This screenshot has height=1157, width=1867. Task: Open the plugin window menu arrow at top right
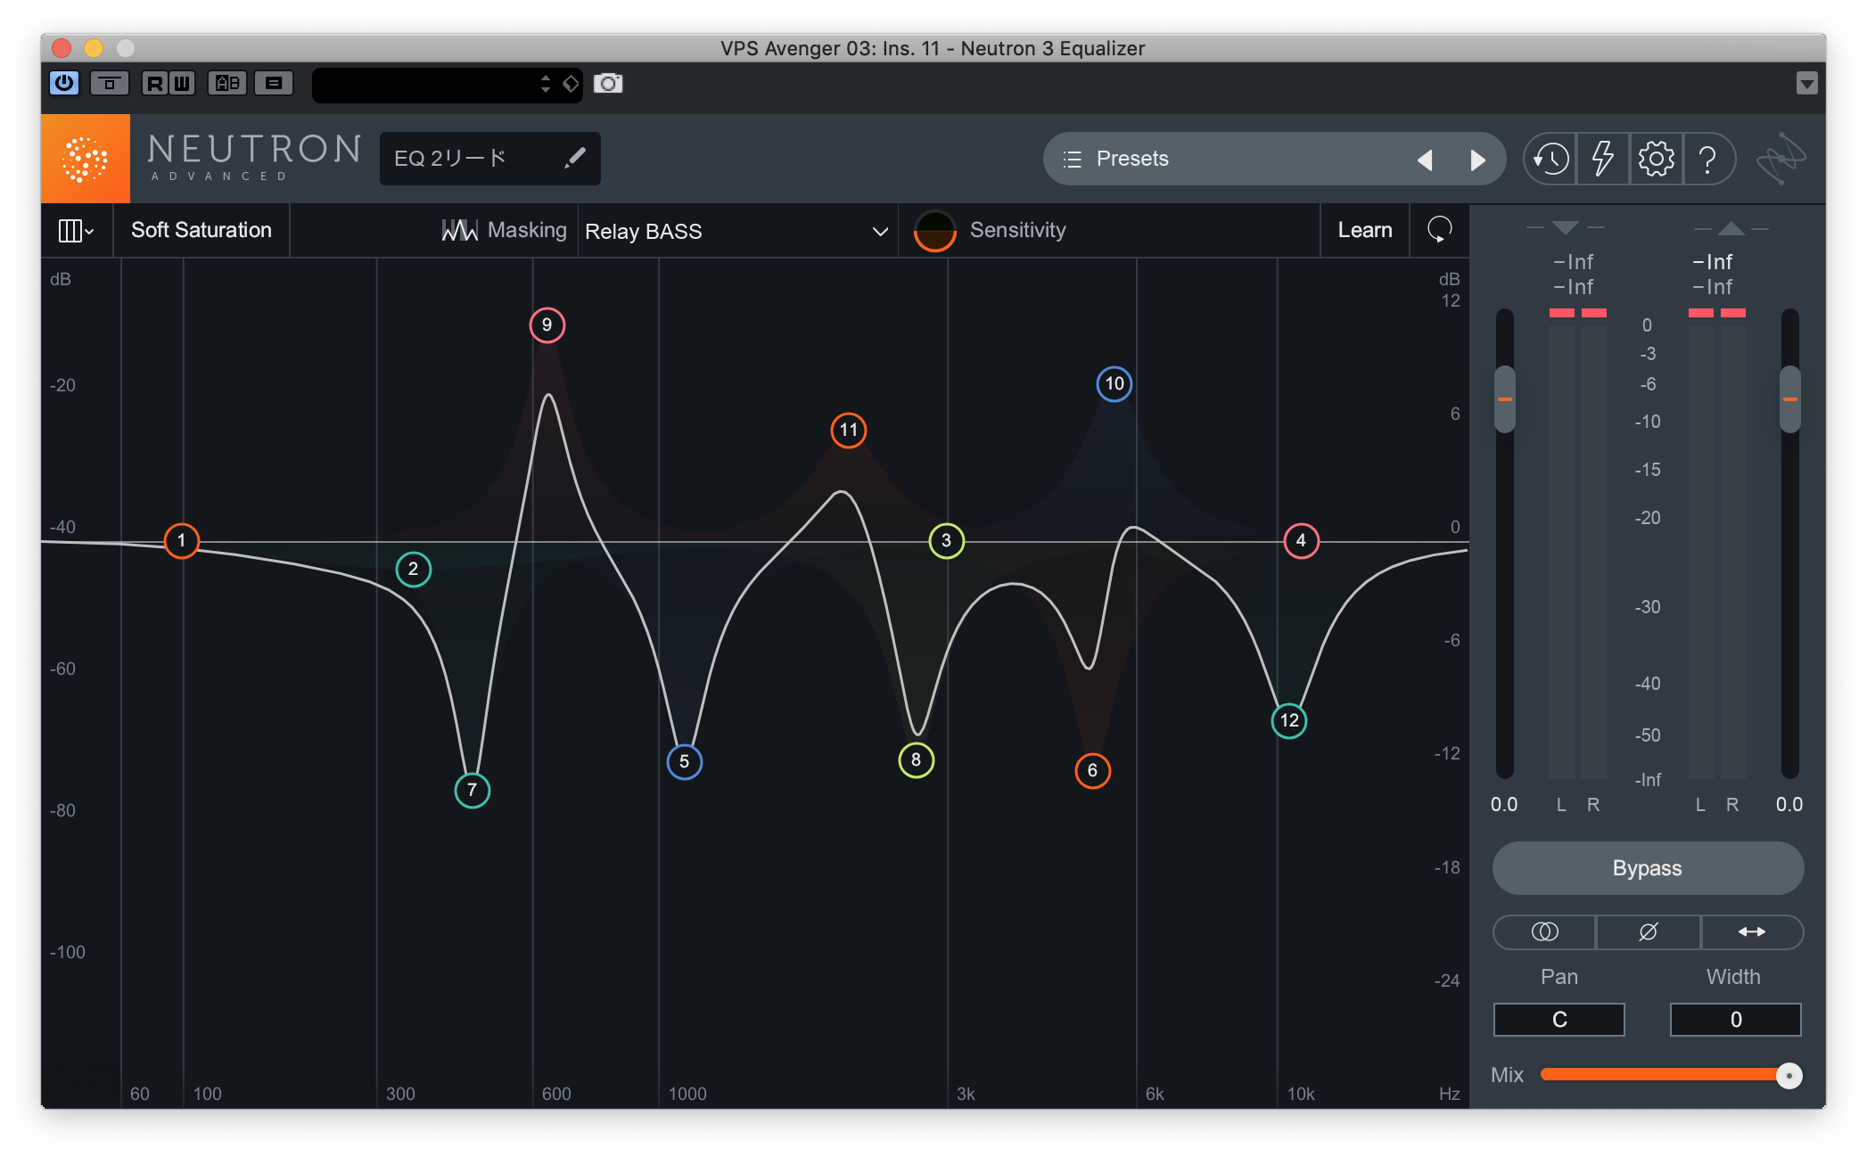[x=1806, y=84]
